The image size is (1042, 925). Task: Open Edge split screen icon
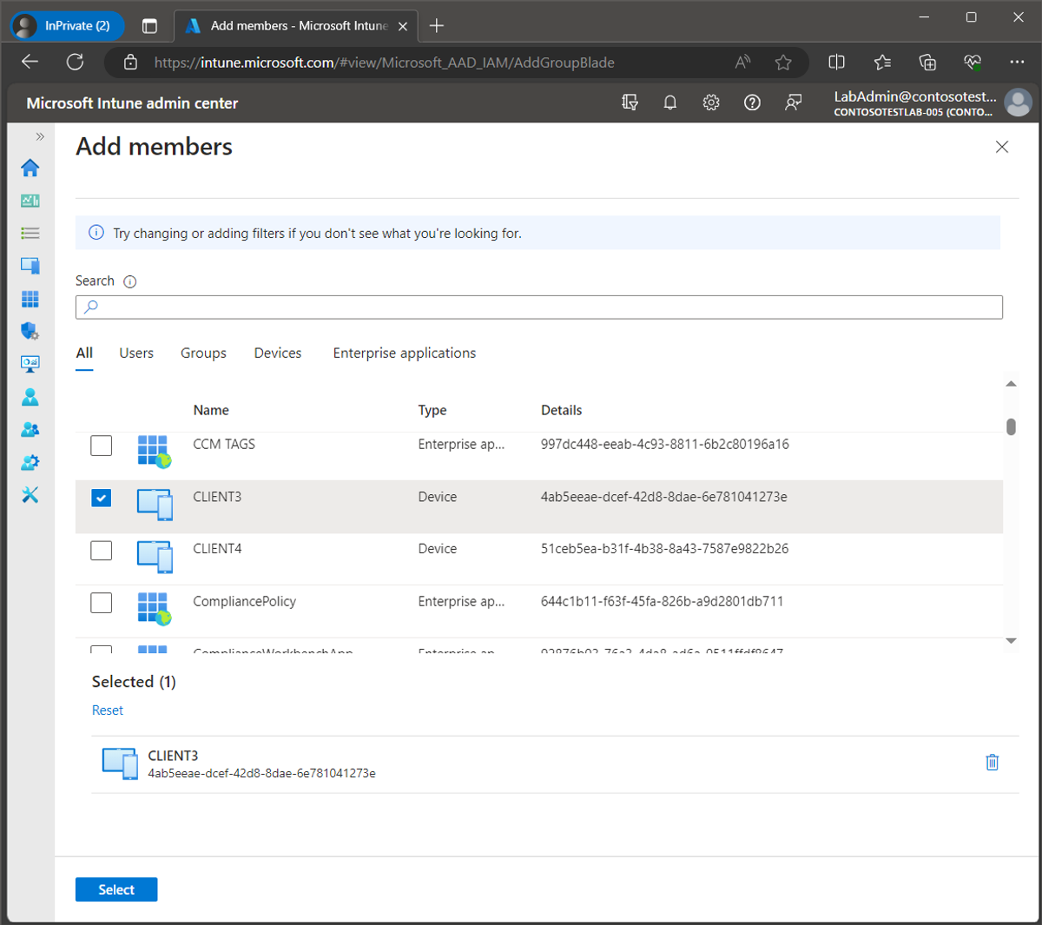pyautogui.click(x=837, y=62)
